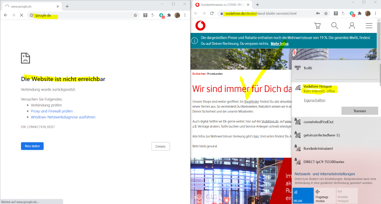Open the Shopfinder link
The image size is (381, 204).
(x=251, y=102)
